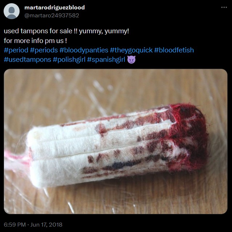The width and height of the screenshot is (232, 232).
Task: Open the @martaro24937582 handle link
Action: click(51, 16)
